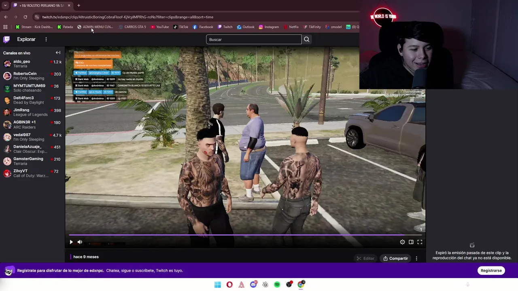Image resolution: width=518 pixels, height=291 pixels.
Task: Open the CARROS GTA 5 bookmark
Action: tap(132, 27)
